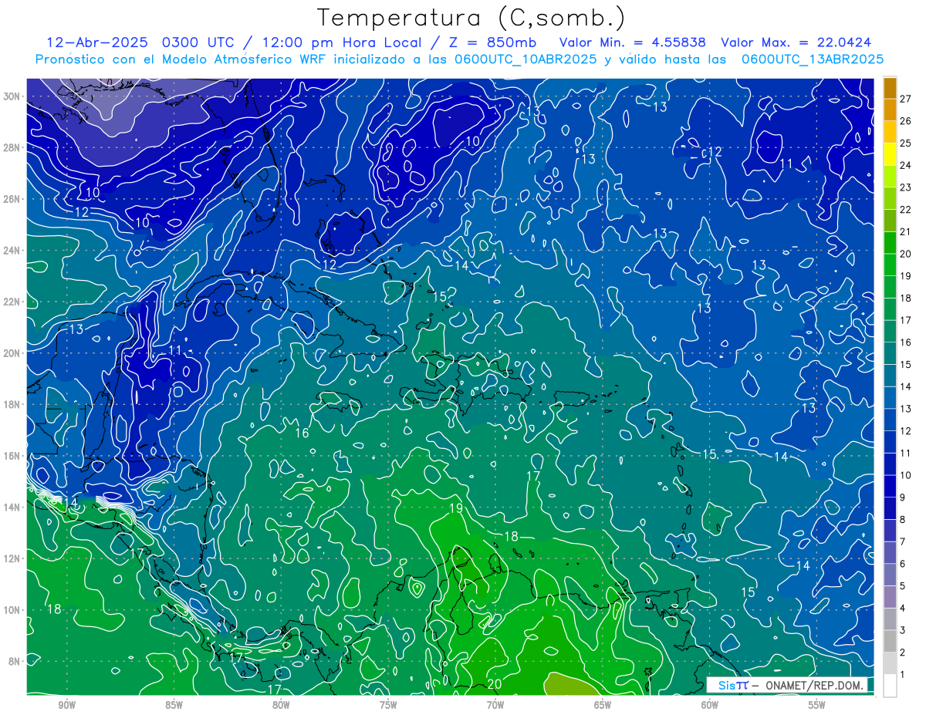
Task: Click the "80W" longitude label
Action: tap(281, 705)
